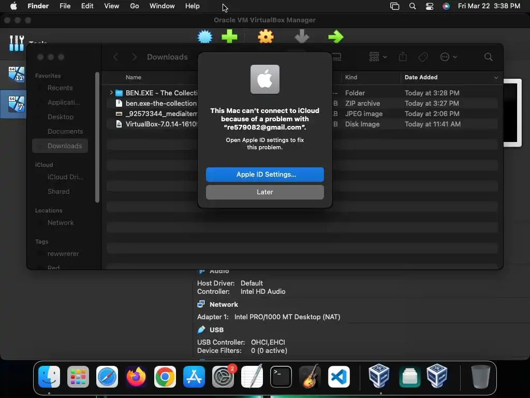530x398 pixels.
Task: Open Safari from the Dock
Action: pyautogui.click(x=107, y=377)
